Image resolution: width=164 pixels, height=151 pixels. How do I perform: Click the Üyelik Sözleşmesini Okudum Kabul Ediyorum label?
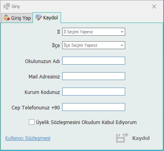point(86,122)
